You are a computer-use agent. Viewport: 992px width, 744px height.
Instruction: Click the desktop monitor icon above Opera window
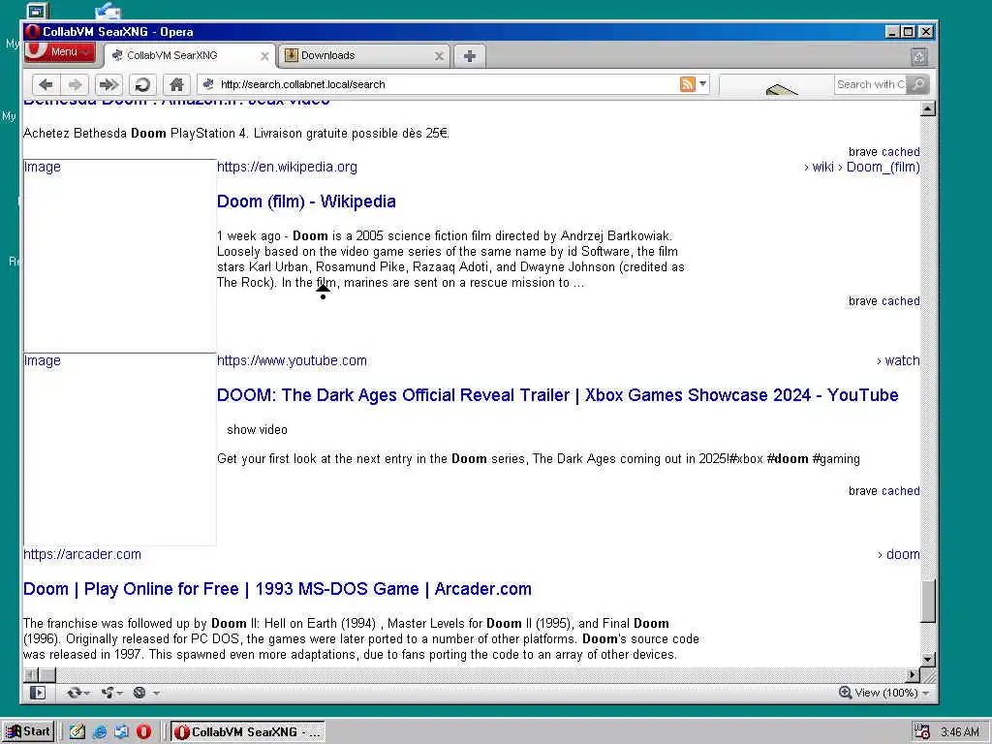tap(38, 11)
